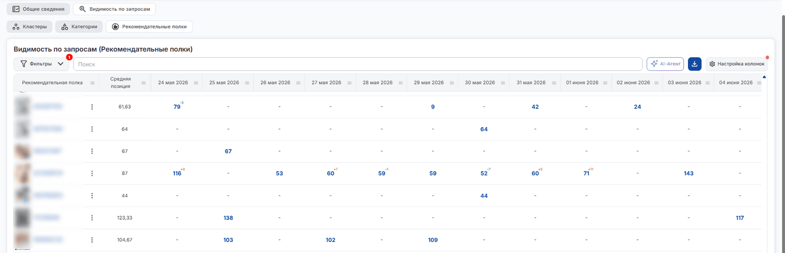Open column menu icon for Средняя позиция
This screenshot has height=253, width=785.
144,83
